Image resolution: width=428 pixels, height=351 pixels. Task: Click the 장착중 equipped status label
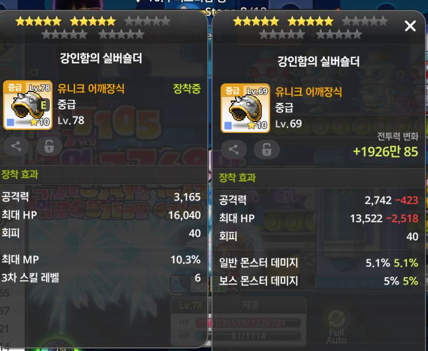[187, 88]
